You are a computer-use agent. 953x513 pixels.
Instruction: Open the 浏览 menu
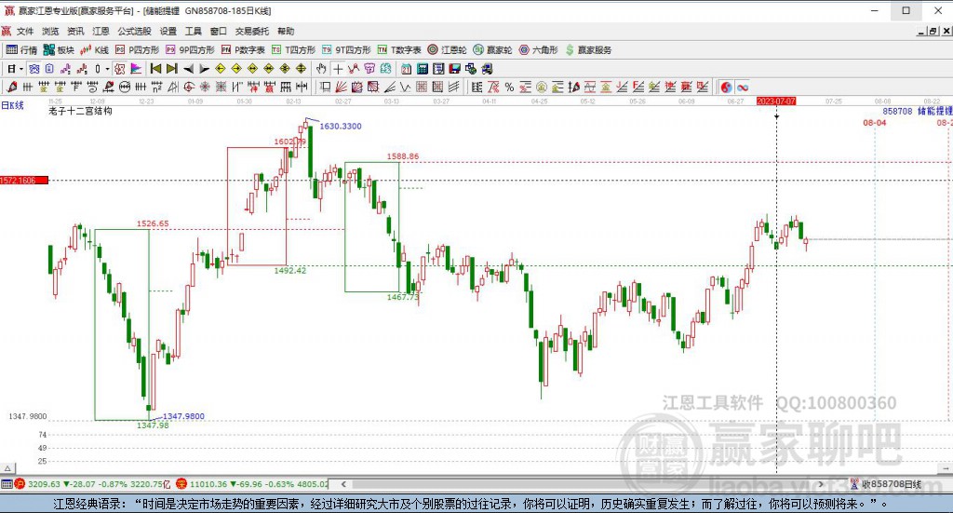50,31
